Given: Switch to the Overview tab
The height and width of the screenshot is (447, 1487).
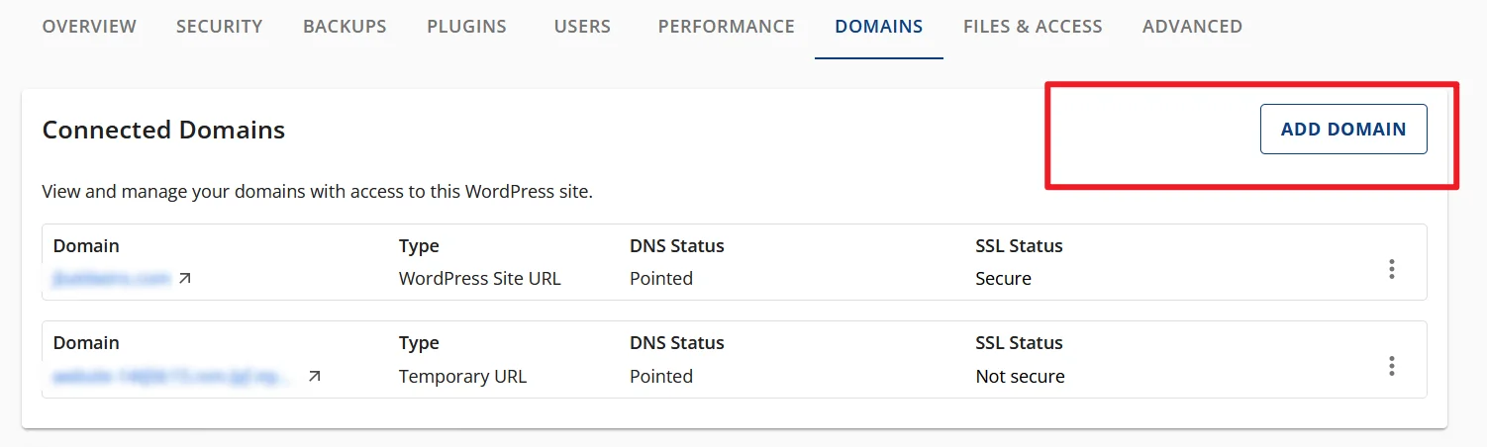Looking at the screenshot, I should click(89, 27).
